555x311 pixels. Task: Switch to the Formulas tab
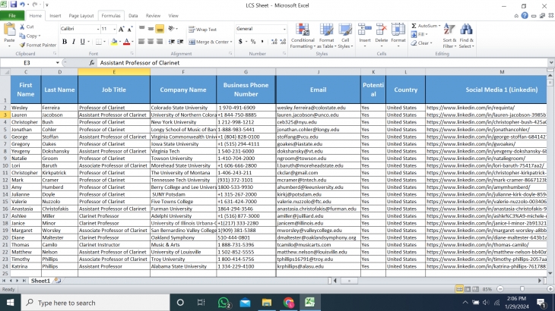tap(111, 15)
